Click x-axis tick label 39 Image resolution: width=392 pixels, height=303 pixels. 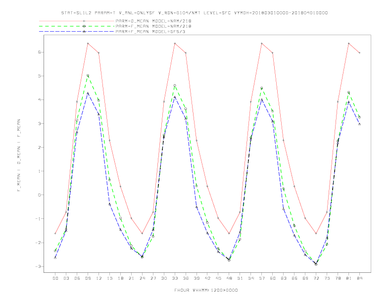point(196,278)
